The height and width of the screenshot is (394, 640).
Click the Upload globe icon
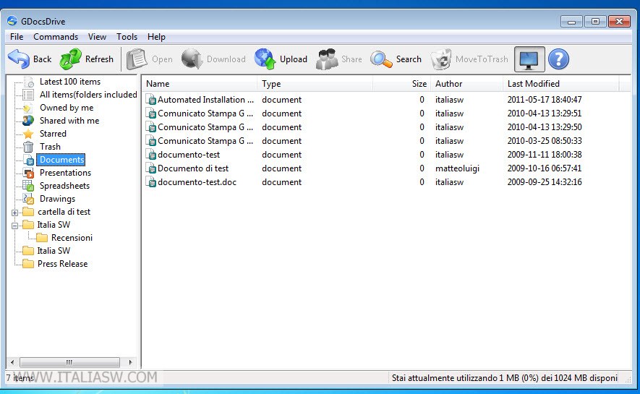(x=265, y=59)
